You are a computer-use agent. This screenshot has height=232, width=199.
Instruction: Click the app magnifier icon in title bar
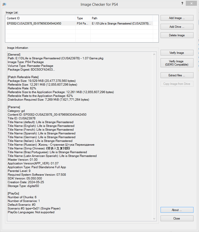click(4, 4)
